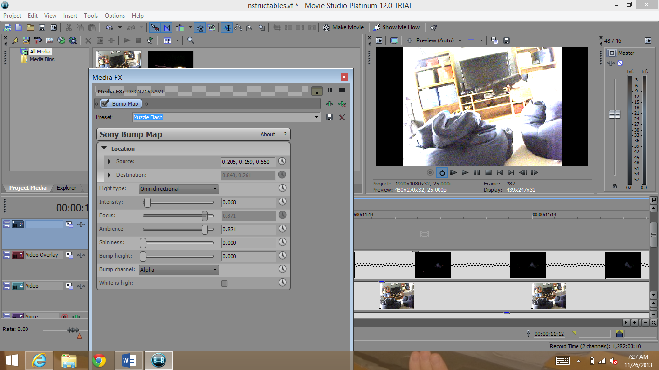
Task: Click the Project Media search magnifier icon
Action: tap(191, 40)
